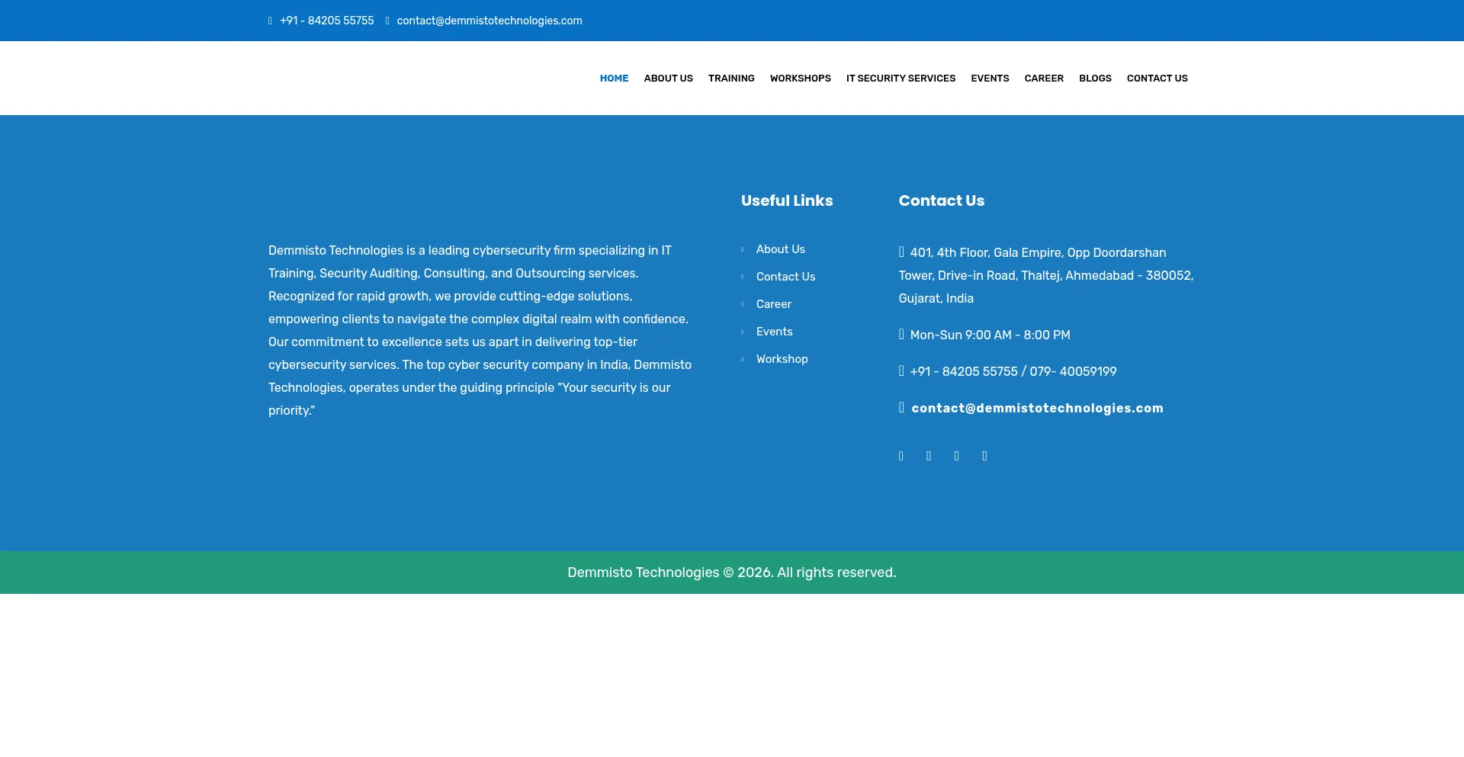The width and height of the screenshot is (1464, 757).
Task: Open CONTACT US in top navigation
Action: tap(1157, 79)
